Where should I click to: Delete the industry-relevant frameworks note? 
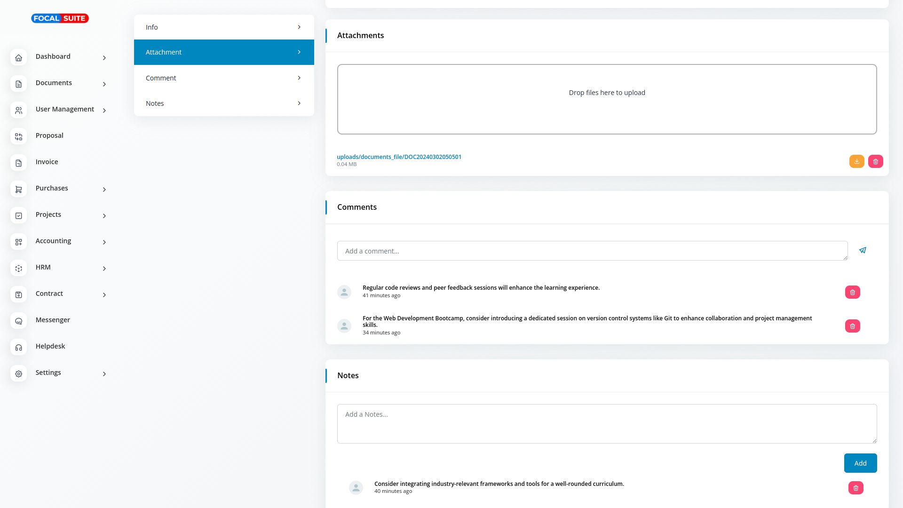855,488
